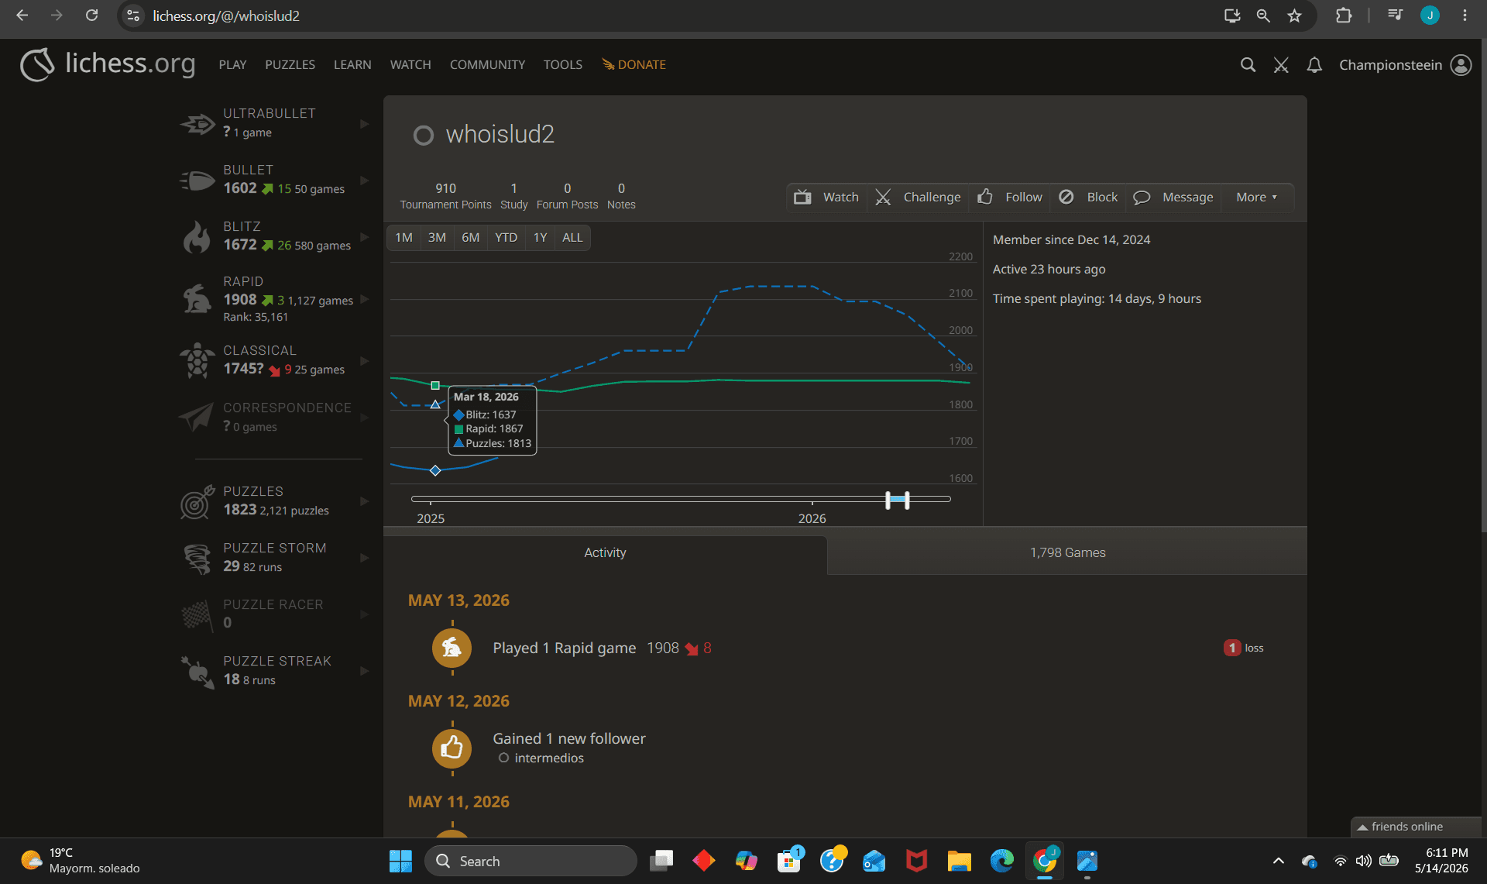This screenshot has width=1487, height=884.
Task: Reload the page
Action: (x=91, y=15)
